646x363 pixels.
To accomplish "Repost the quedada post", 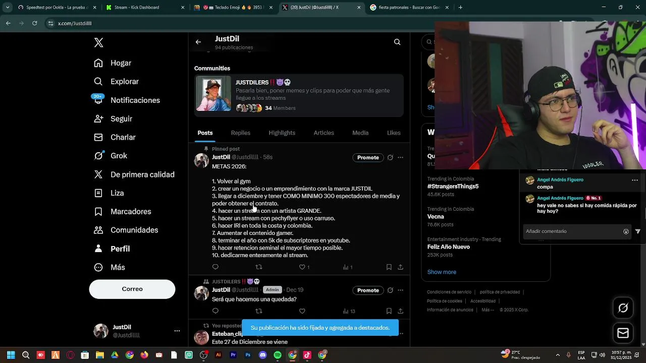I will tap(259, 311).
